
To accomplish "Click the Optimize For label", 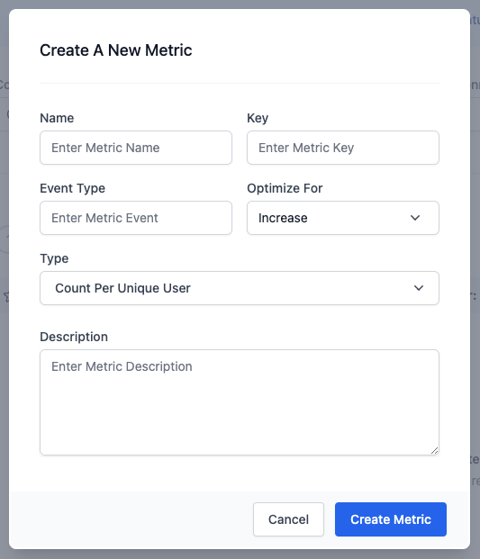I will pos(285,188).
